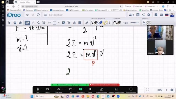This screenshot has width=176, height=99.
Task: Share the iDroo board
Action: (x=143, y=15)
